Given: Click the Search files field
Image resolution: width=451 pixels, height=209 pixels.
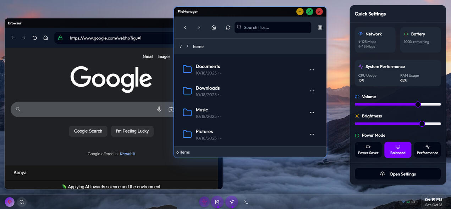Looking at the screenshot, I should coord(273,27).
